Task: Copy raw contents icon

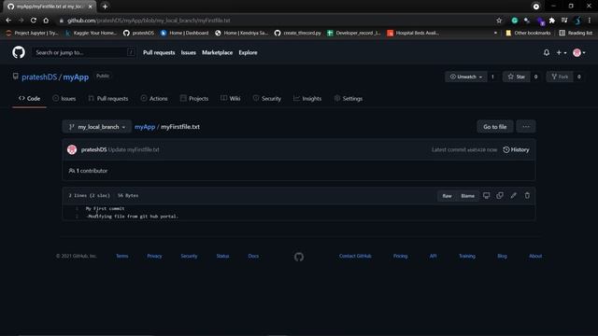Action: (x=500, y=195)
